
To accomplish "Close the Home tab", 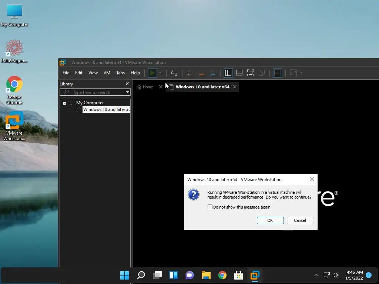I will tap(161, 87).
